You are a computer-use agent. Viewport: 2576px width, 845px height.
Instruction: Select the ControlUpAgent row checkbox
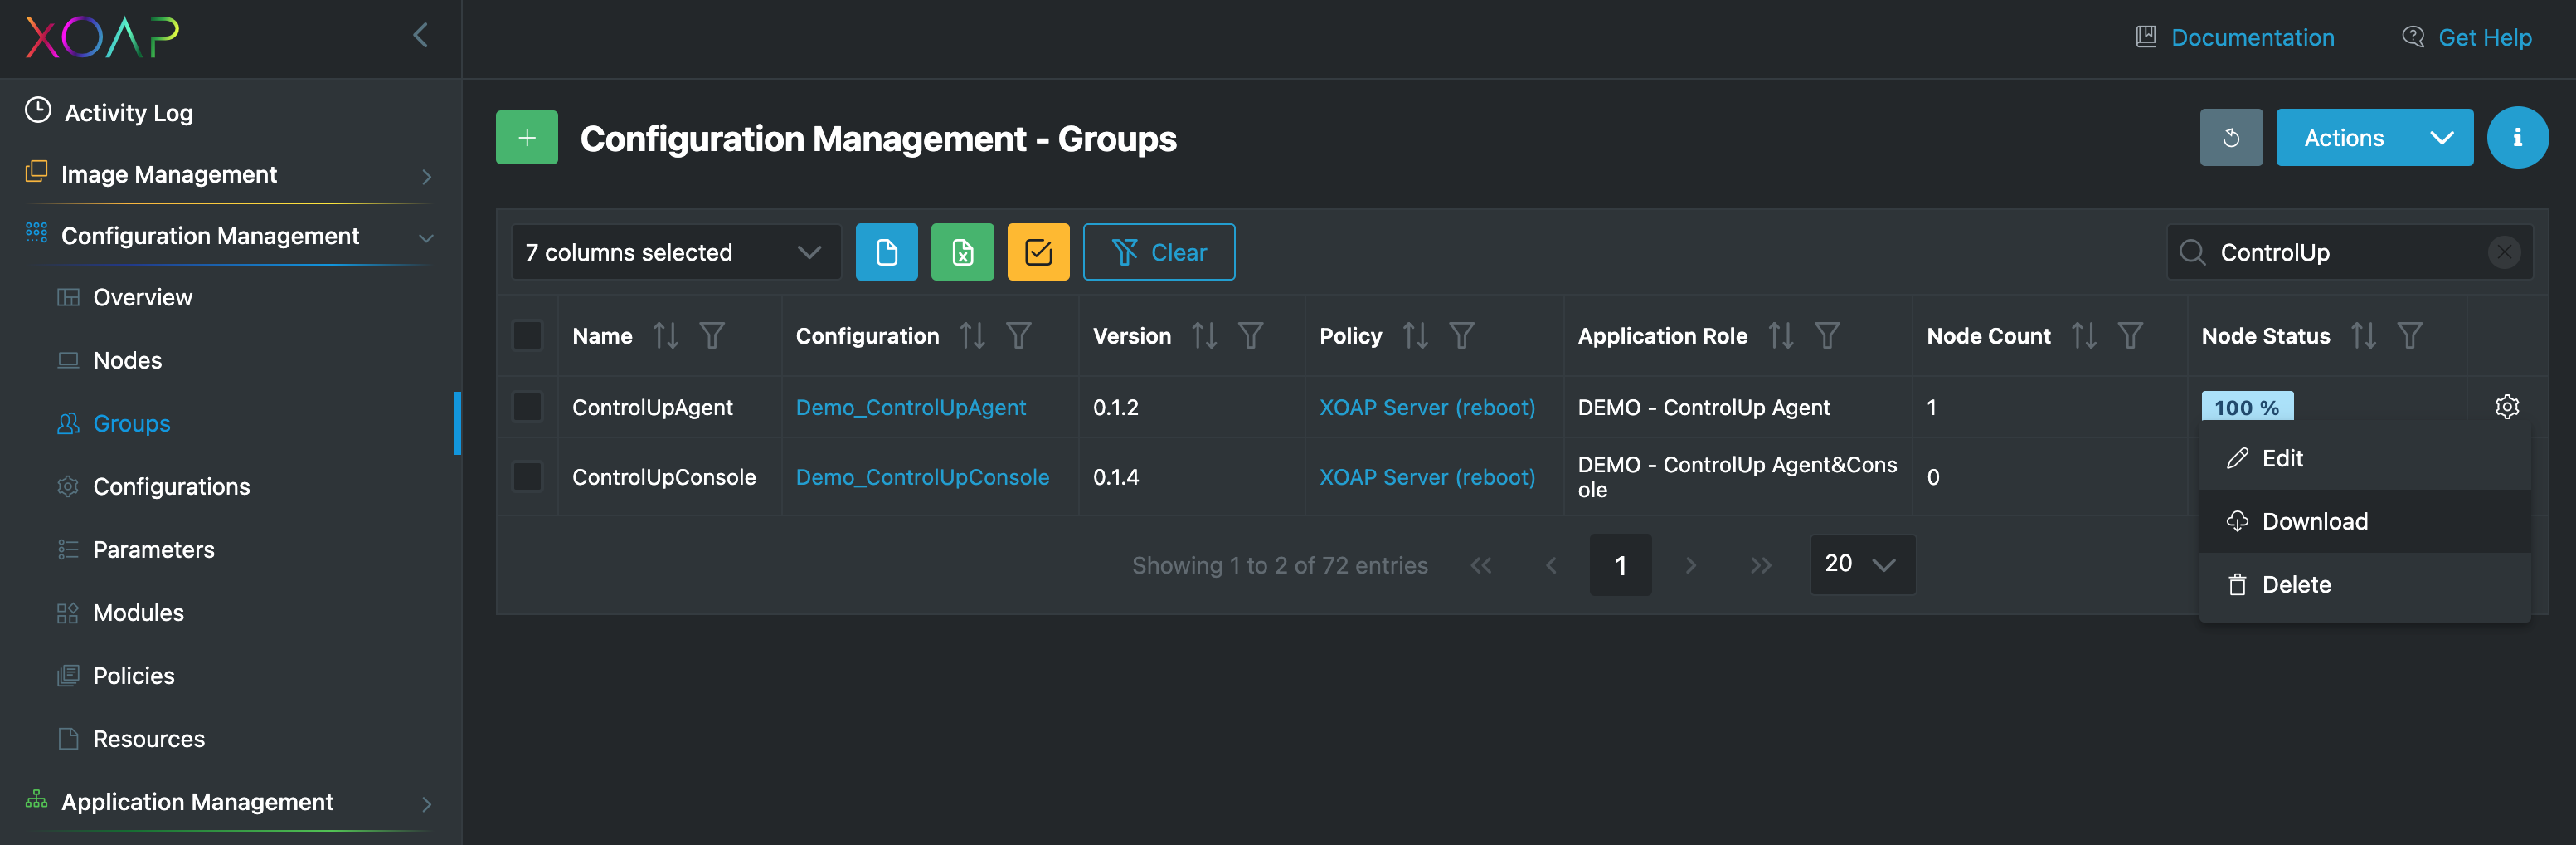[527, 408]
